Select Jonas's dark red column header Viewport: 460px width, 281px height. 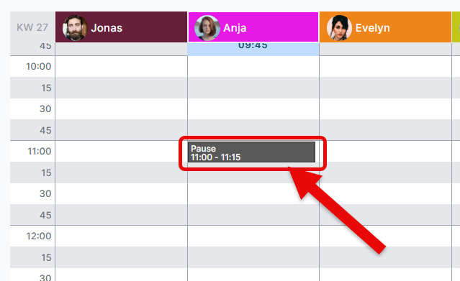pyautogui.click(x=121, y=27)
